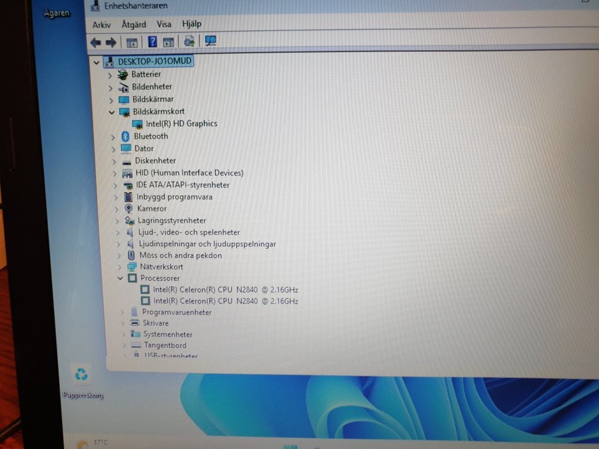Select the DESKTOP-JO1OMUD computer name
Viewport: 599px width, 449px height.
(x=154, y=61)
